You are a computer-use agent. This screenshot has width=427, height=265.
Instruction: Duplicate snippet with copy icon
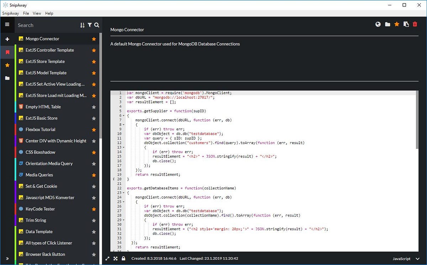coord(406,24)
